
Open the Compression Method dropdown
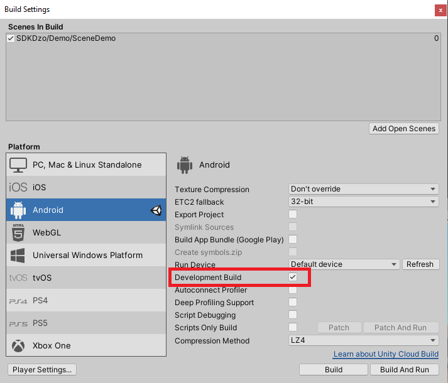click(363, 340)
